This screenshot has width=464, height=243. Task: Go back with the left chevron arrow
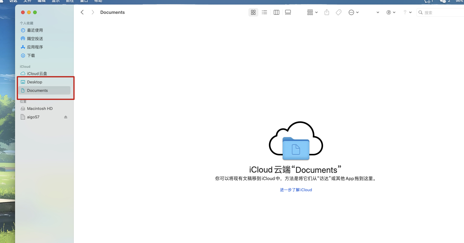click(x=82, y=12)
